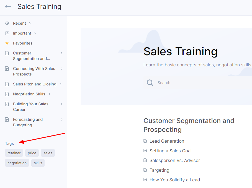252x188 pixels.
Task: Click into the Search input field
Action: [198, 83]
